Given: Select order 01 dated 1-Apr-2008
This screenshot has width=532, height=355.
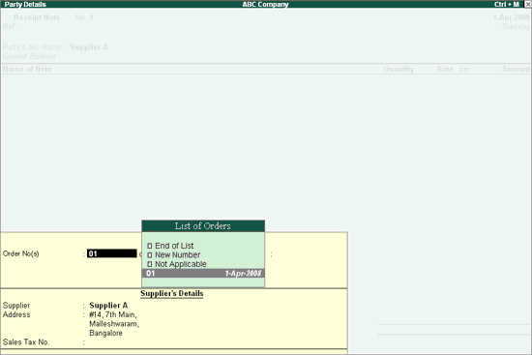Looking at the screenshot, I should [x=203, y=273].
